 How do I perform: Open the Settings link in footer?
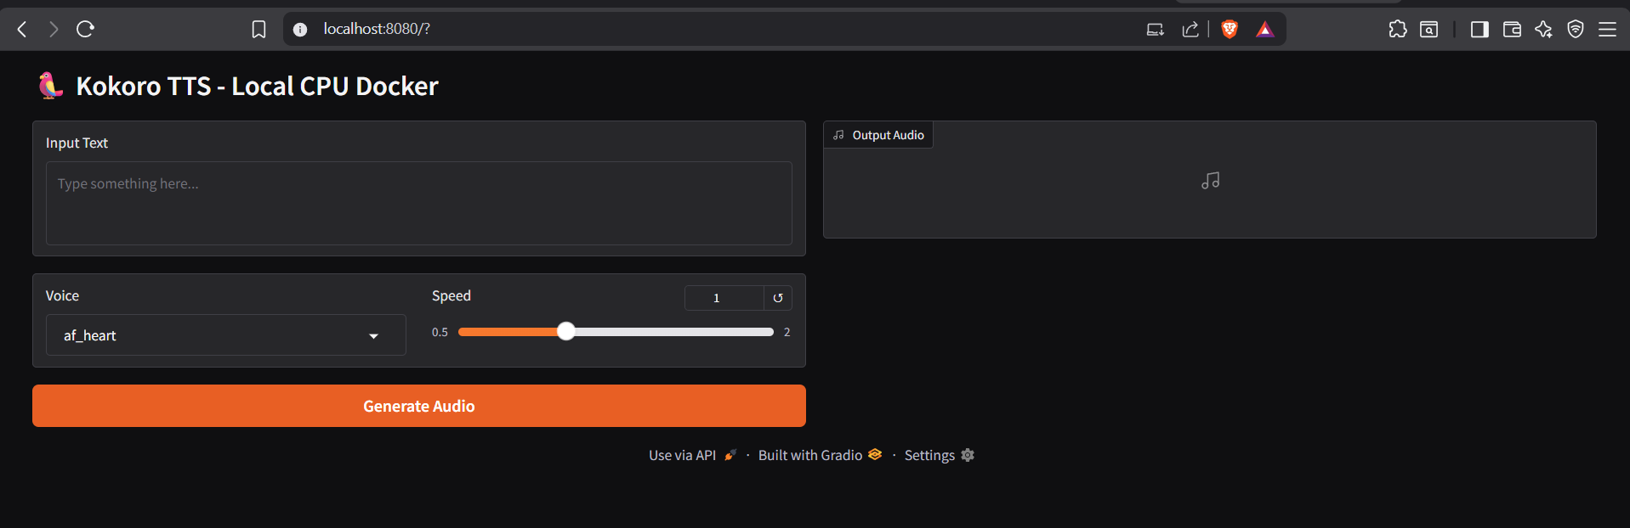click(x=940, y=455)
